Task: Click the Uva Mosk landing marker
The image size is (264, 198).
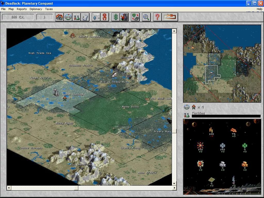Action: click(147, 98)
